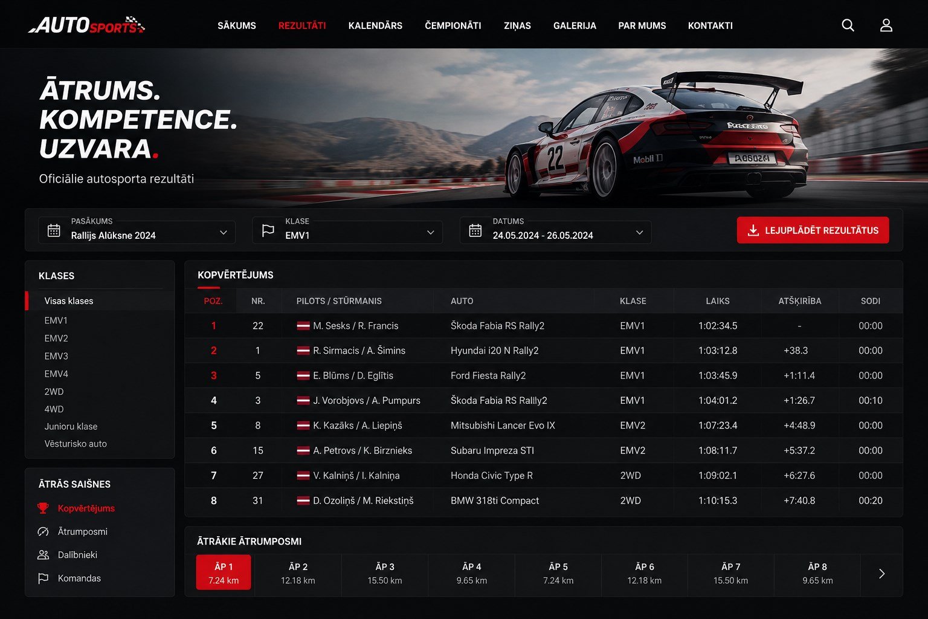Click the trophy icon next to Kopvērtējums
This screenshot has width=928, height=619.
click(43, 508)
